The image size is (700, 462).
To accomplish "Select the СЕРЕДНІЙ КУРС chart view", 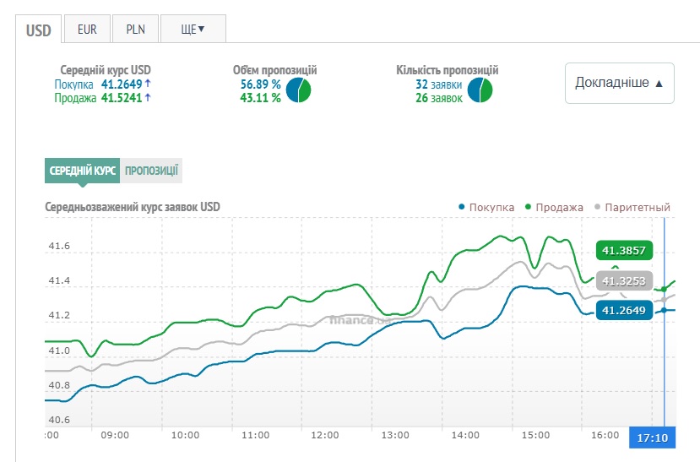I will tap(82, 171).
